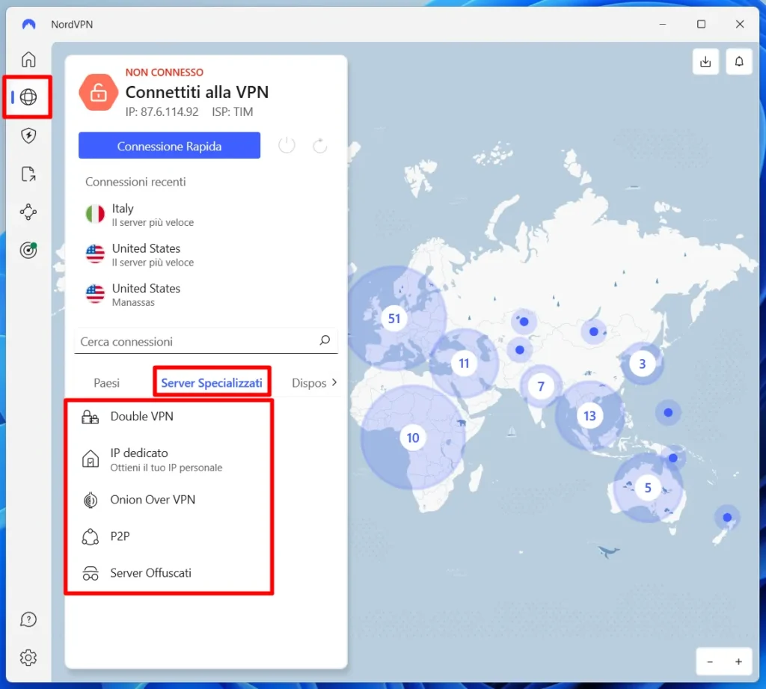
Task: Open Dark Web Monitor target icon
Action: (28, 250)
